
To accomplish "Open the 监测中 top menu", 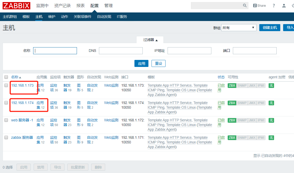I will (42, 6).
